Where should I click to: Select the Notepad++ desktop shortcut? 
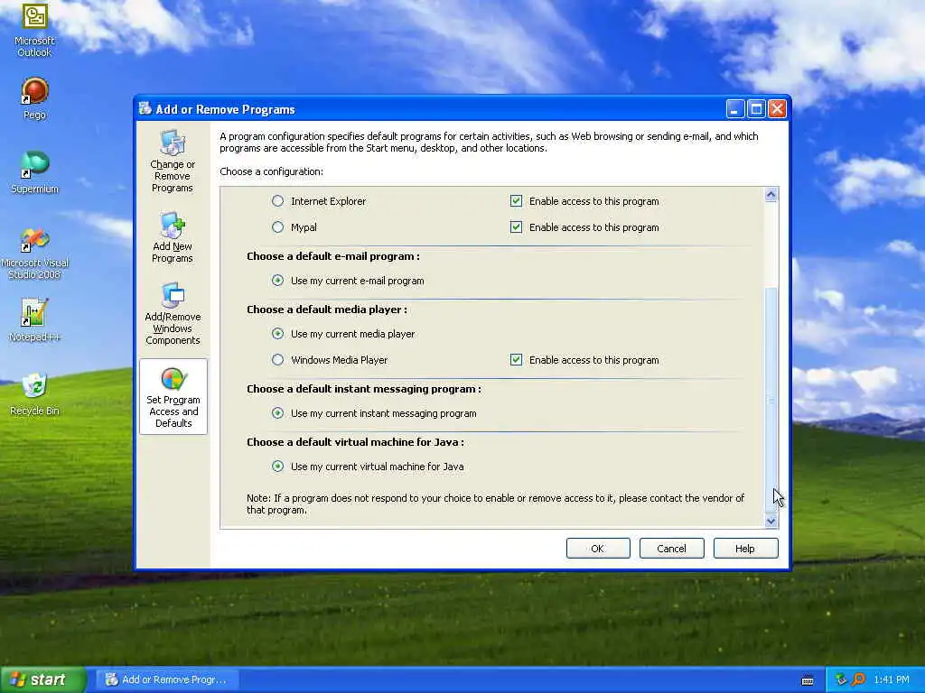34,320
